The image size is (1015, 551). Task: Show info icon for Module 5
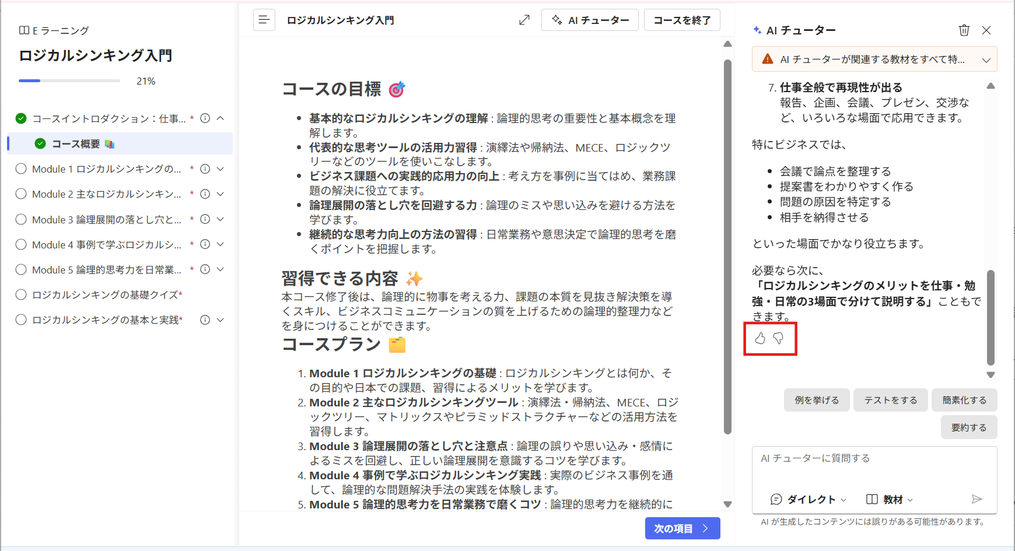[205, 269]
